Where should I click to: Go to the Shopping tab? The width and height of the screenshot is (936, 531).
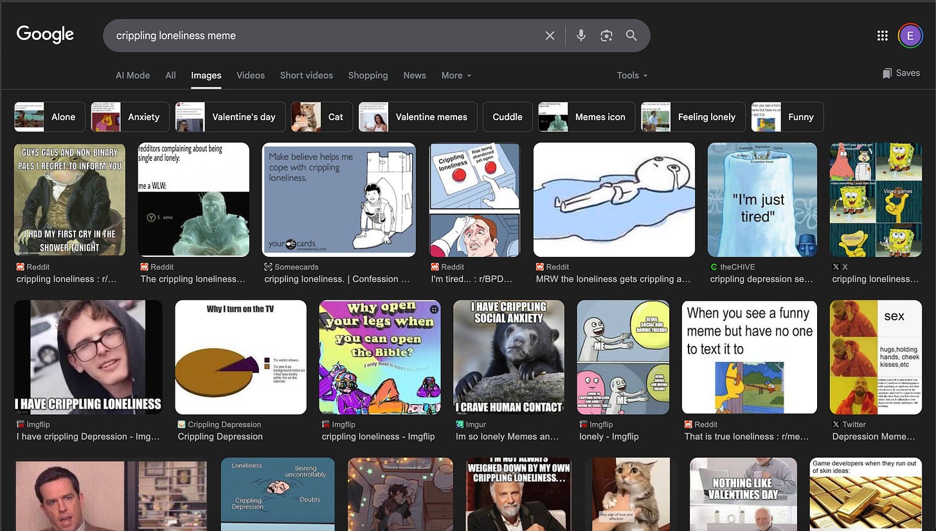pos(368,75)
